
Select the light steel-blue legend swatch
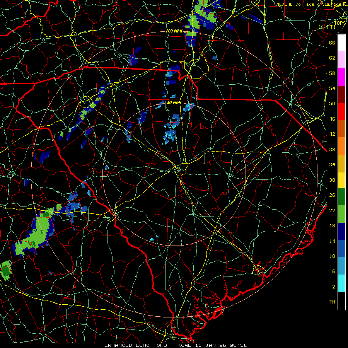point(341,266)
